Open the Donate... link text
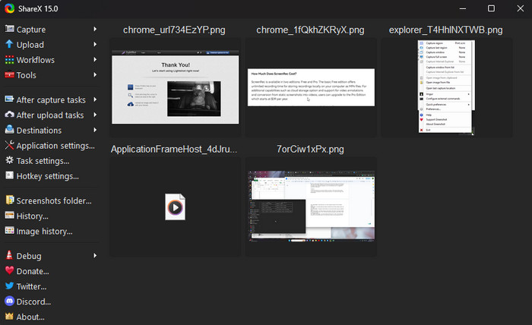The width and height of the screenshot is (532, 325). [33, 271]
